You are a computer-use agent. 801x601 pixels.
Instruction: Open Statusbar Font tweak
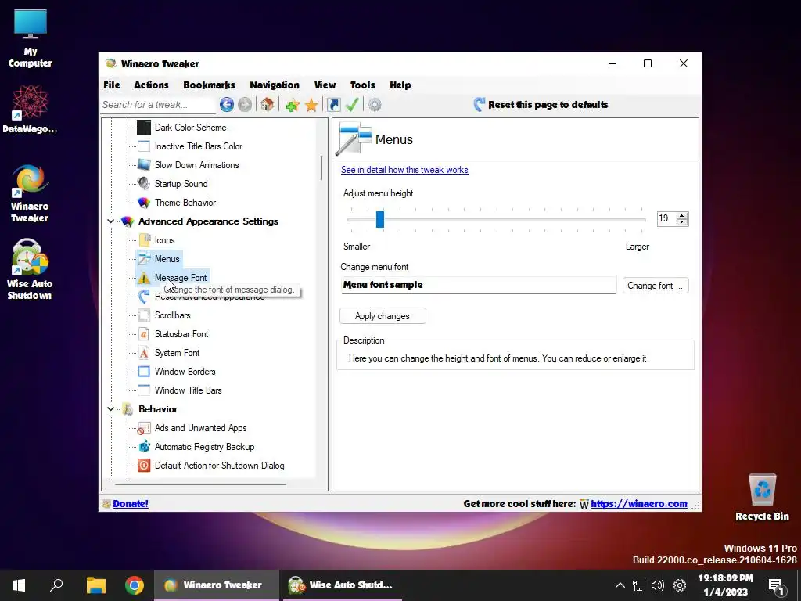[x=181, y=334]
